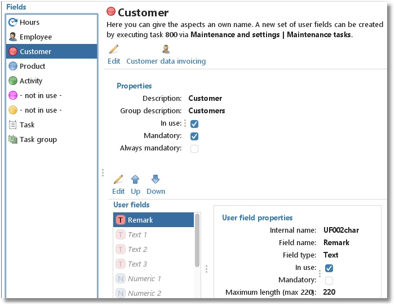Viewport: 395px width, 306px height.
Task: Toggle the Mandatory checkbox under Properties
Action: click(194, 136)
